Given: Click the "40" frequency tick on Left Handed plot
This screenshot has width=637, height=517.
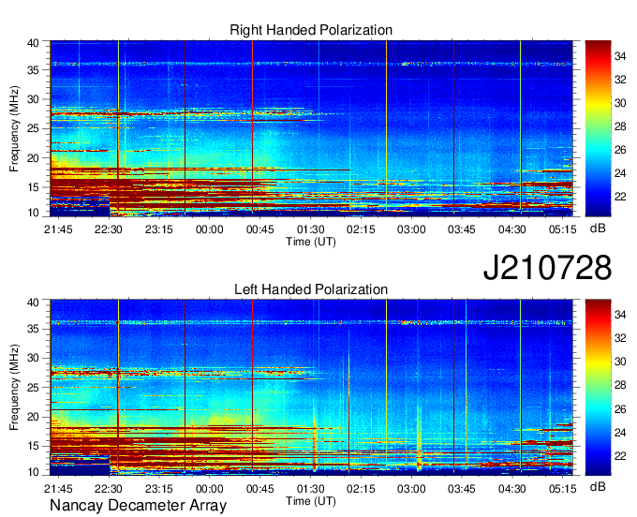Looking at the screenshot, I should coord(33,302).
